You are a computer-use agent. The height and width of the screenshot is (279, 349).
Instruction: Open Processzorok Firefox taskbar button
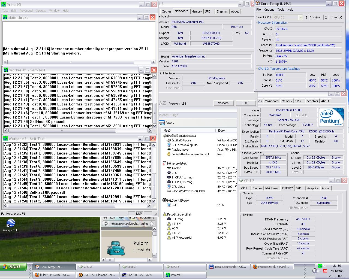pos(272,267)
